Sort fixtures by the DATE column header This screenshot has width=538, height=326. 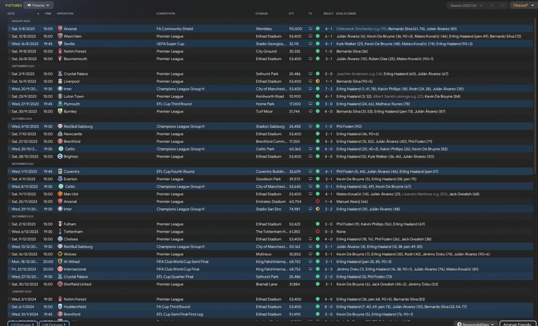tap(11, 13)
